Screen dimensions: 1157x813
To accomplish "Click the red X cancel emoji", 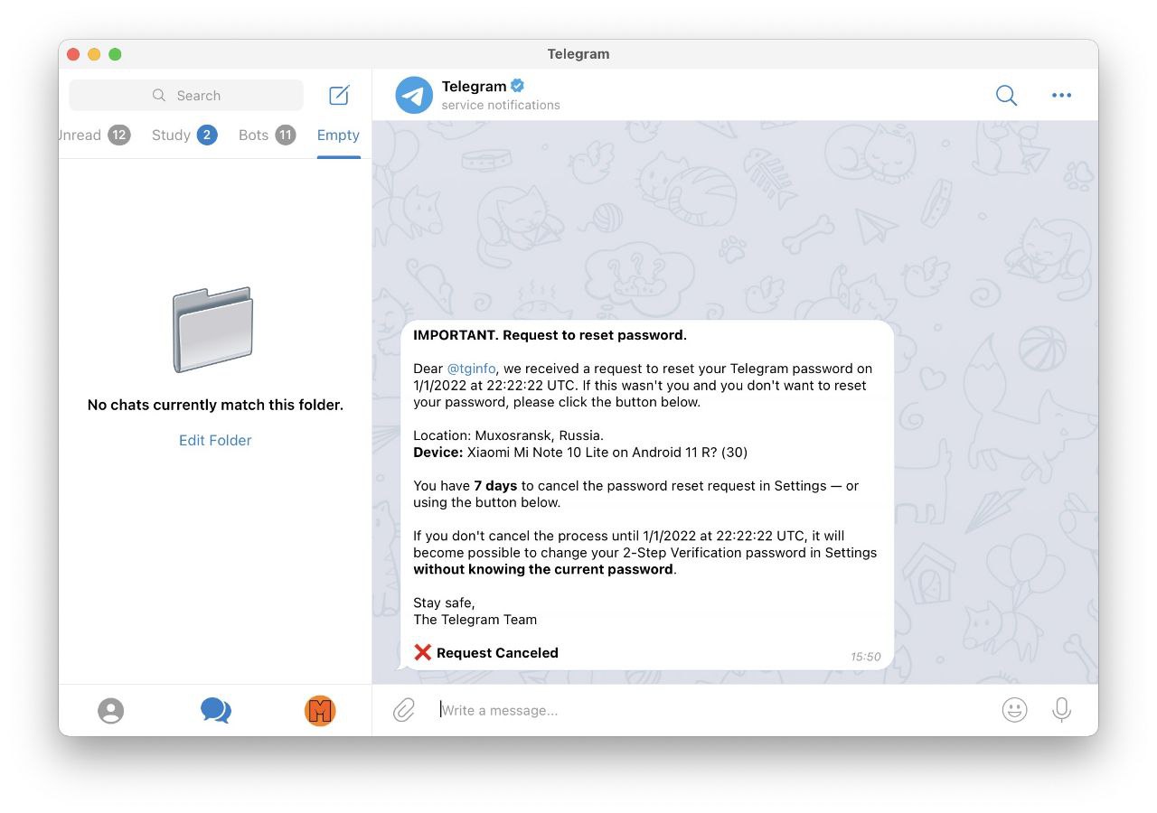I will click(422, 652).
